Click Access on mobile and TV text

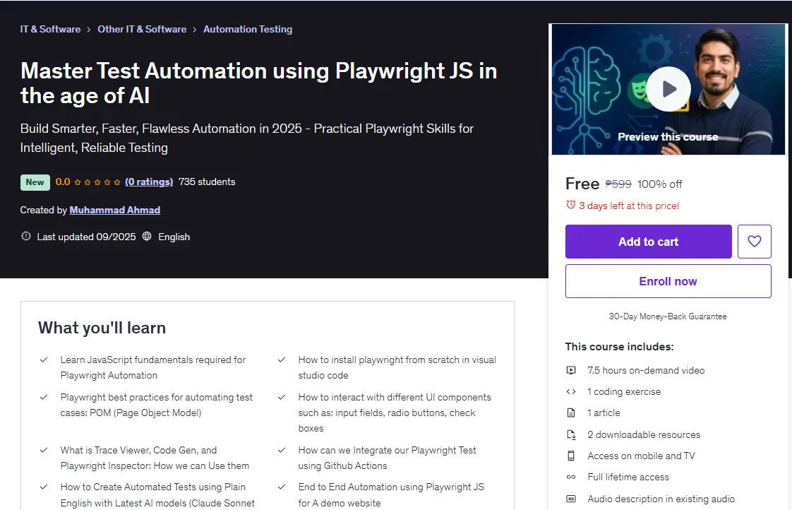(x=641, y=456)
